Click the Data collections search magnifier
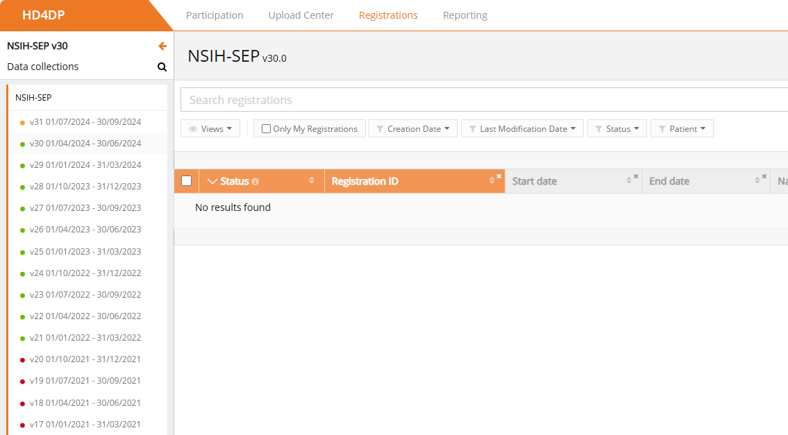The height and width of the screenshot is (435, 788). [x=162, y=67]
